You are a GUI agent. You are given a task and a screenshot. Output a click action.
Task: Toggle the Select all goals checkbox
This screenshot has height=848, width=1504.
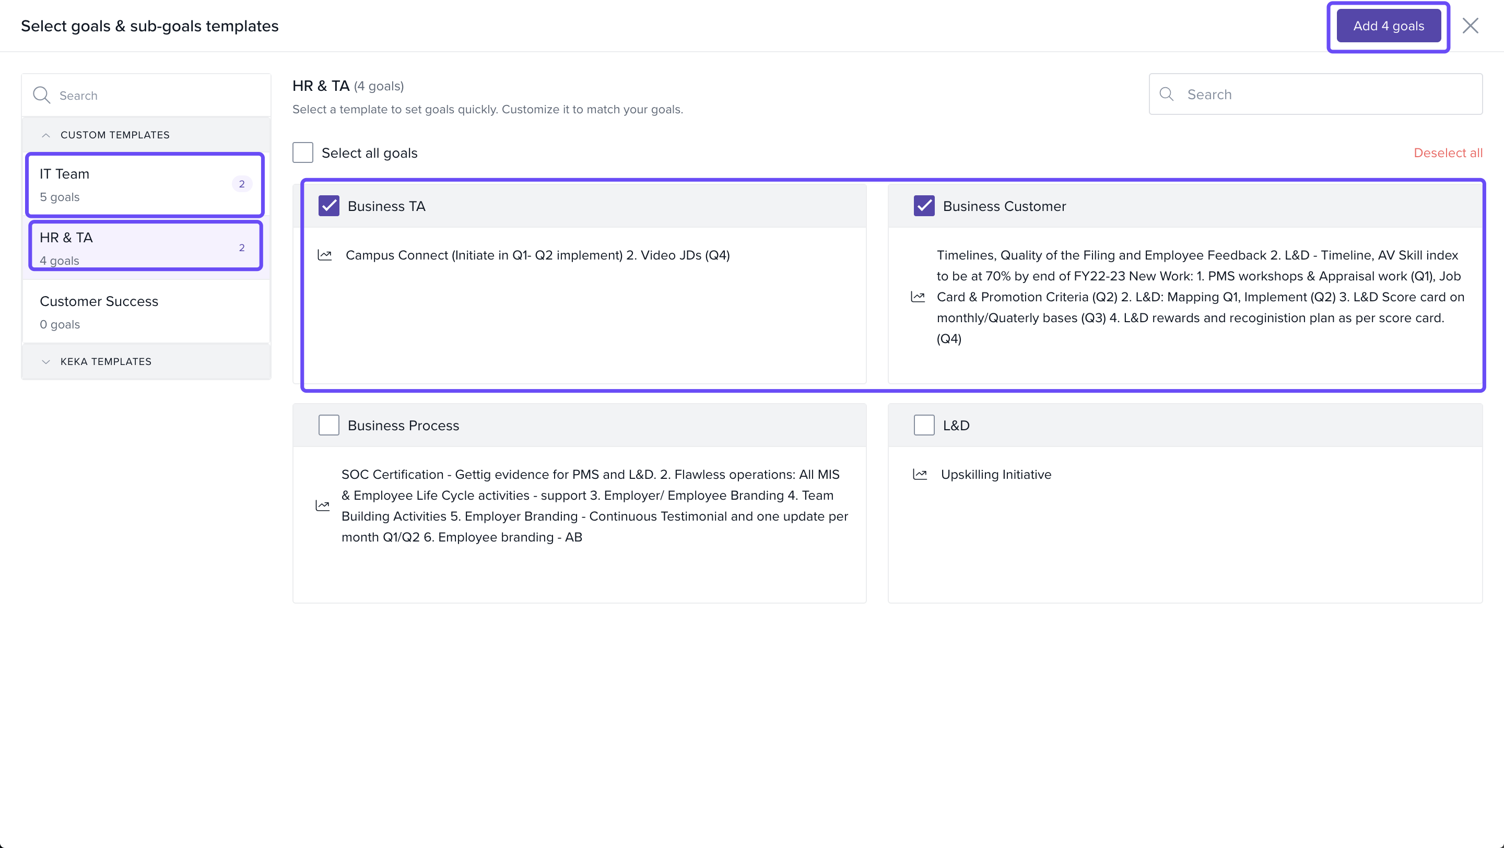tap(303, 153)
